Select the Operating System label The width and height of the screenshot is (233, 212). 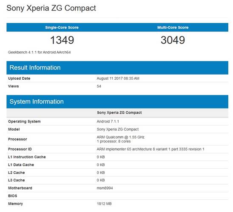coord(24,122)
